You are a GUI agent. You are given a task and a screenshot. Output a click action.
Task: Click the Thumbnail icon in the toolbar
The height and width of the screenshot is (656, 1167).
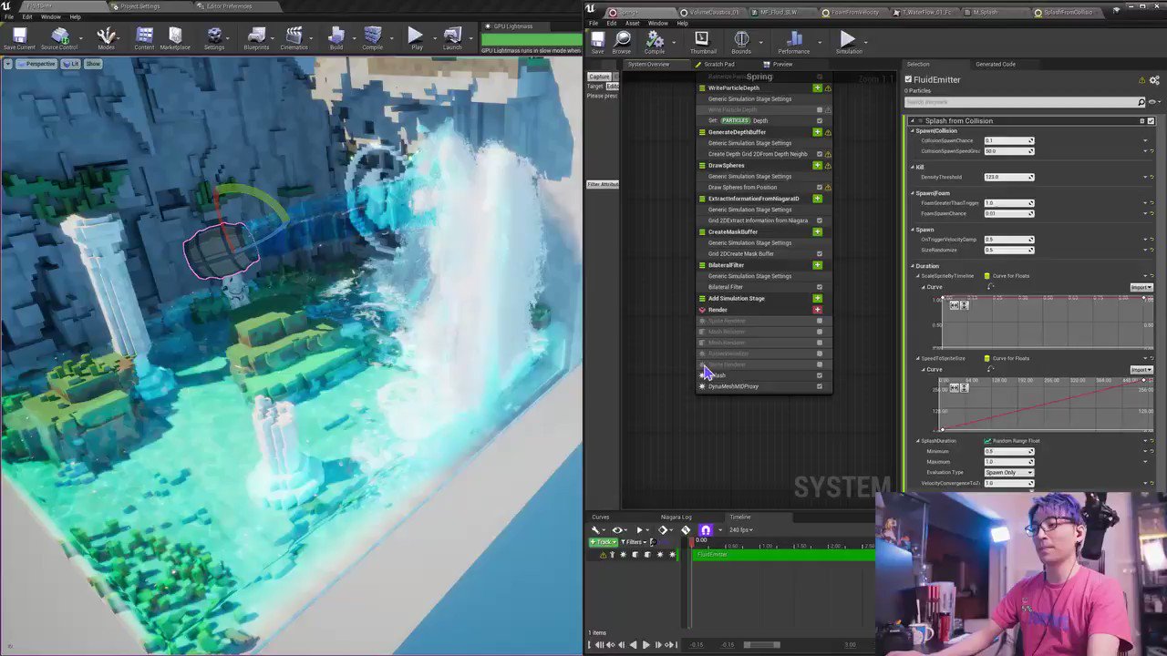(701, 40)
